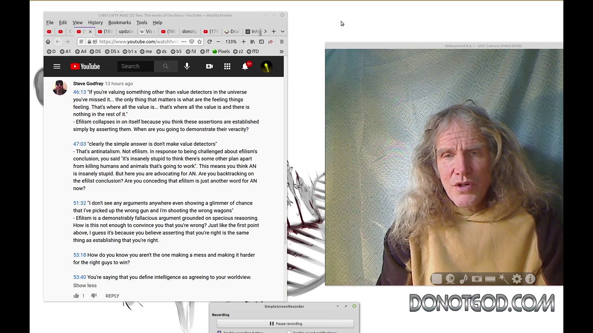This screenshot has width=593, height=333.
Task: Click the YouTube search input field
Action: pos(135,67)
